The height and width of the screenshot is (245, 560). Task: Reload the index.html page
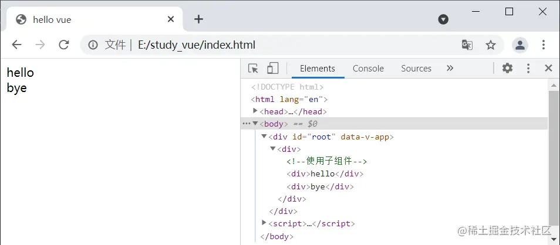63,45
